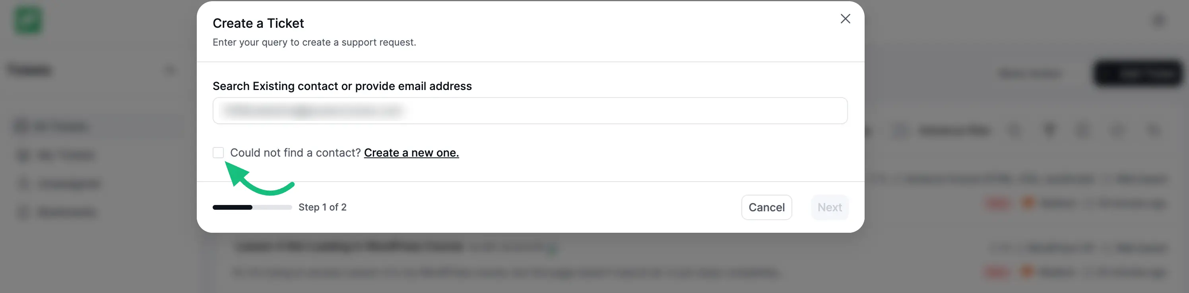Click the "Create a new one." link

click(x=411, y=153)
